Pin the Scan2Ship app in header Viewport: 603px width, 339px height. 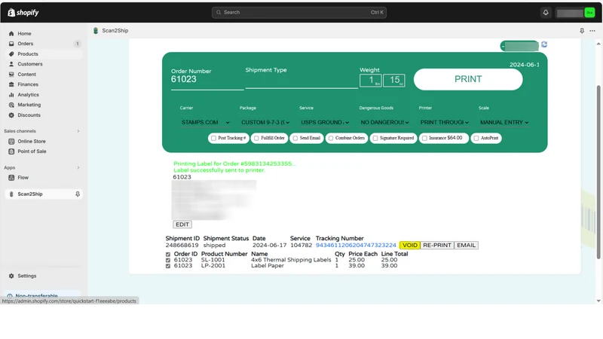[582, 31]
